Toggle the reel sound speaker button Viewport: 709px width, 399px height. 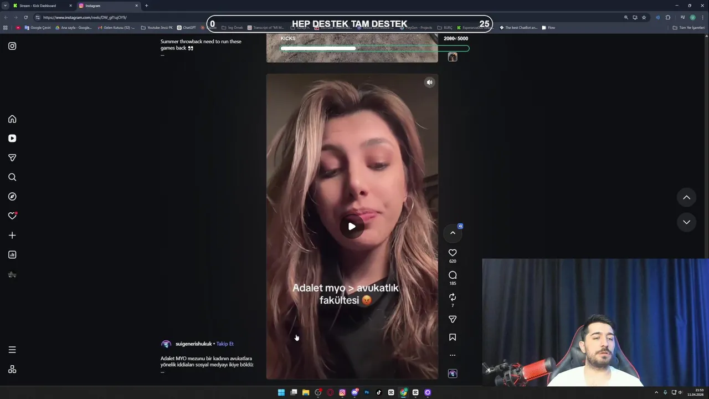(429, 83)
